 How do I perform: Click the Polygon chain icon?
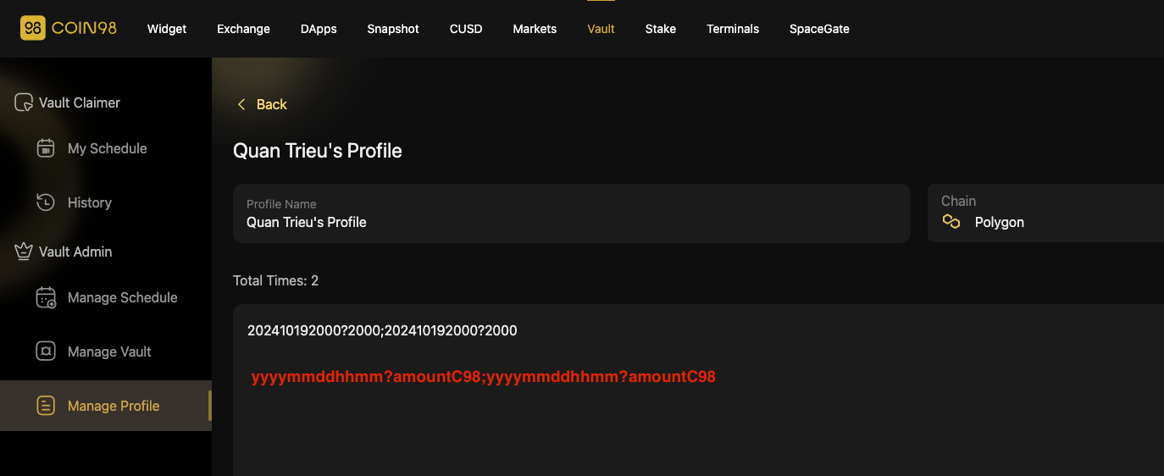click(951, 222)
